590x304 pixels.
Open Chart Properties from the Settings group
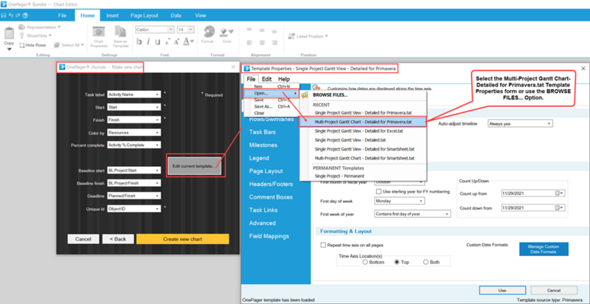pos(99,36)
